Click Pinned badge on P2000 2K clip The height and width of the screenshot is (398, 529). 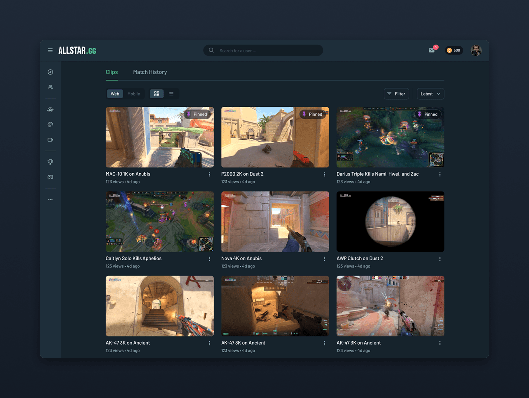coord(313,114)
